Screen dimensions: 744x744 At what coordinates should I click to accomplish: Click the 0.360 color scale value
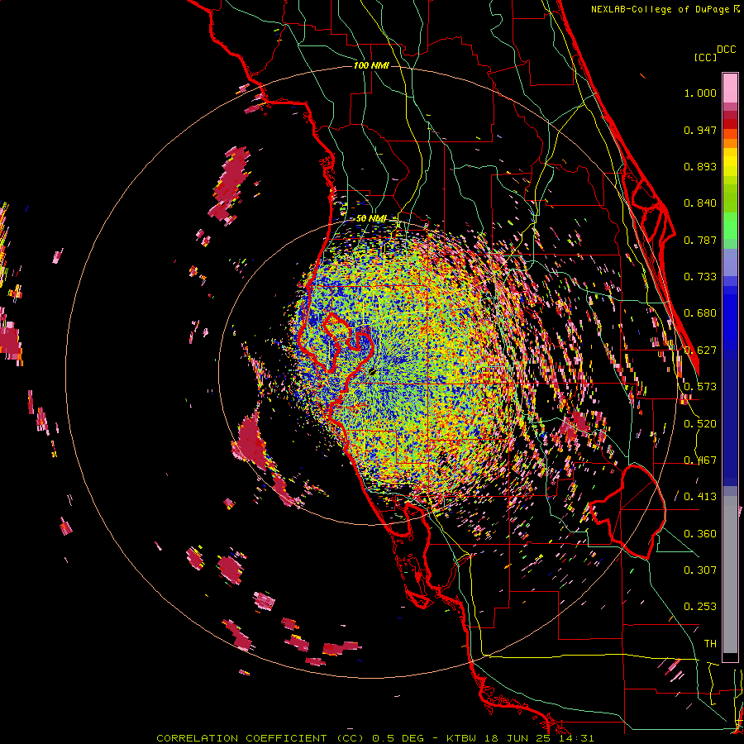point(700,534)
